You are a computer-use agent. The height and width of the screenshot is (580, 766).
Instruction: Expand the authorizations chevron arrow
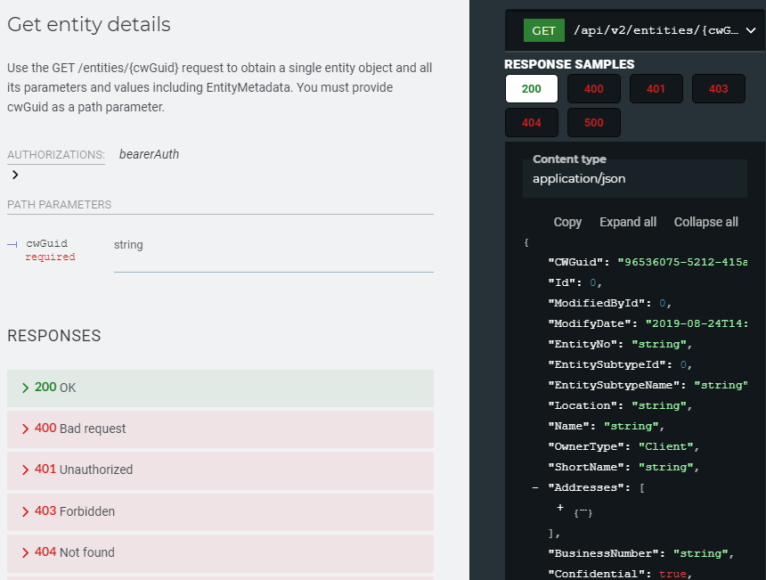pos(15,175)
